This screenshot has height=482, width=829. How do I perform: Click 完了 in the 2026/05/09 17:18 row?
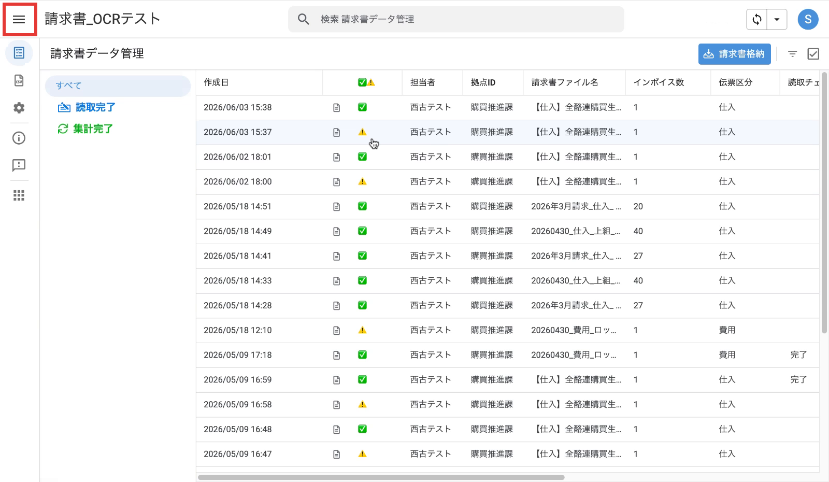798,355
